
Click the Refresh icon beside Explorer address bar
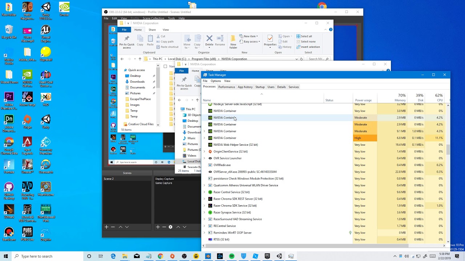[x=301, y=59]
